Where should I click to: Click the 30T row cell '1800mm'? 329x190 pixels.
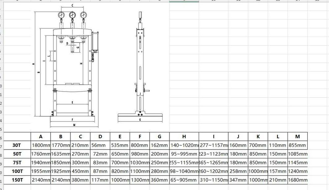tap(41, 145)
